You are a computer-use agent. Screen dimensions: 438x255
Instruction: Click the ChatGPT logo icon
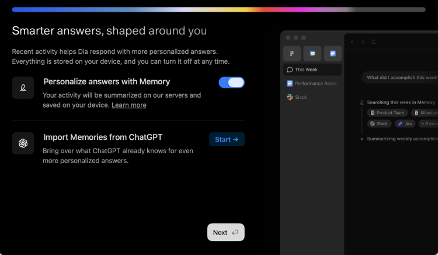tap(23, 143)
